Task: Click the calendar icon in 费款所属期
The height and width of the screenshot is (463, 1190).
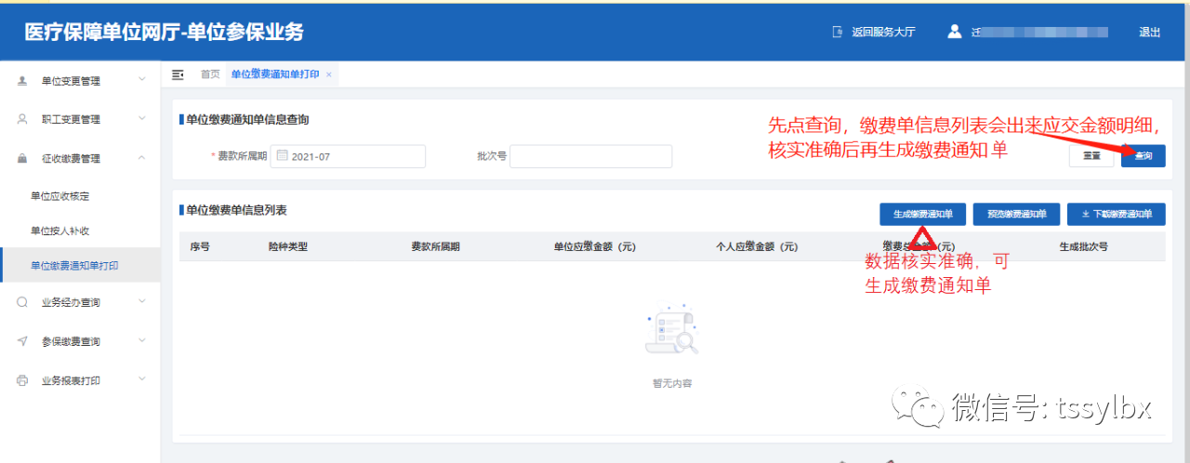Action: pyautogui.click(x=282, y=156)
